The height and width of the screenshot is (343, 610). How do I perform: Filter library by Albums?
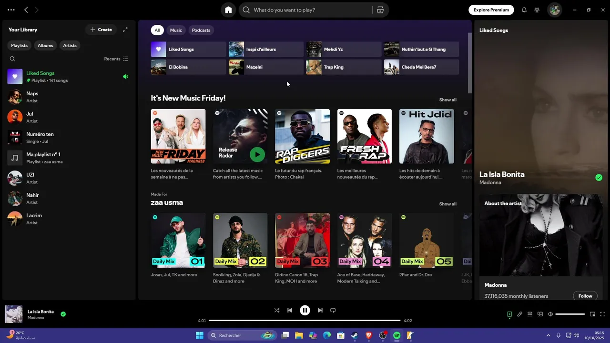click(46, 45)
